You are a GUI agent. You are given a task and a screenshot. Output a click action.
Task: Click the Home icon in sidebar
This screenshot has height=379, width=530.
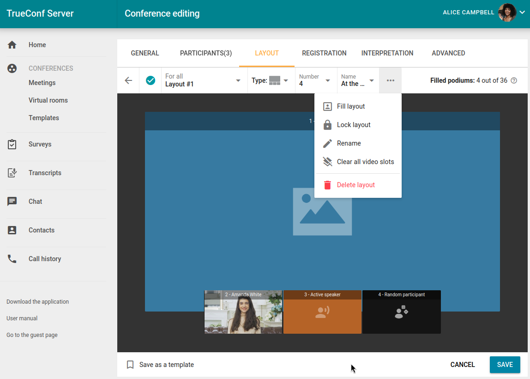(12, 45)
